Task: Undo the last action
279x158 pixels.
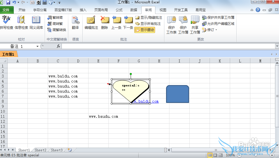Action: pyautogui.click(x=14, y=3)
